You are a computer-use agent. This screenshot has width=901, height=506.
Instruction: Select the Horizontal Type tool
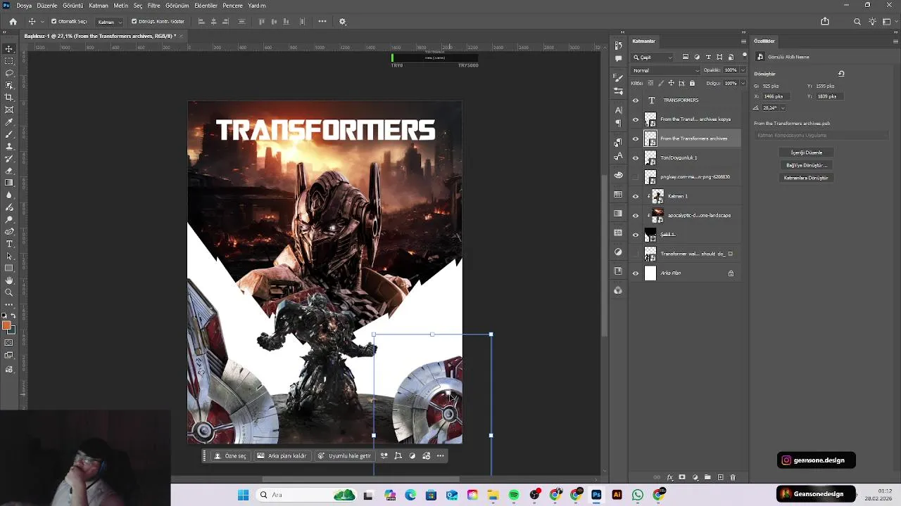point(9,243)
